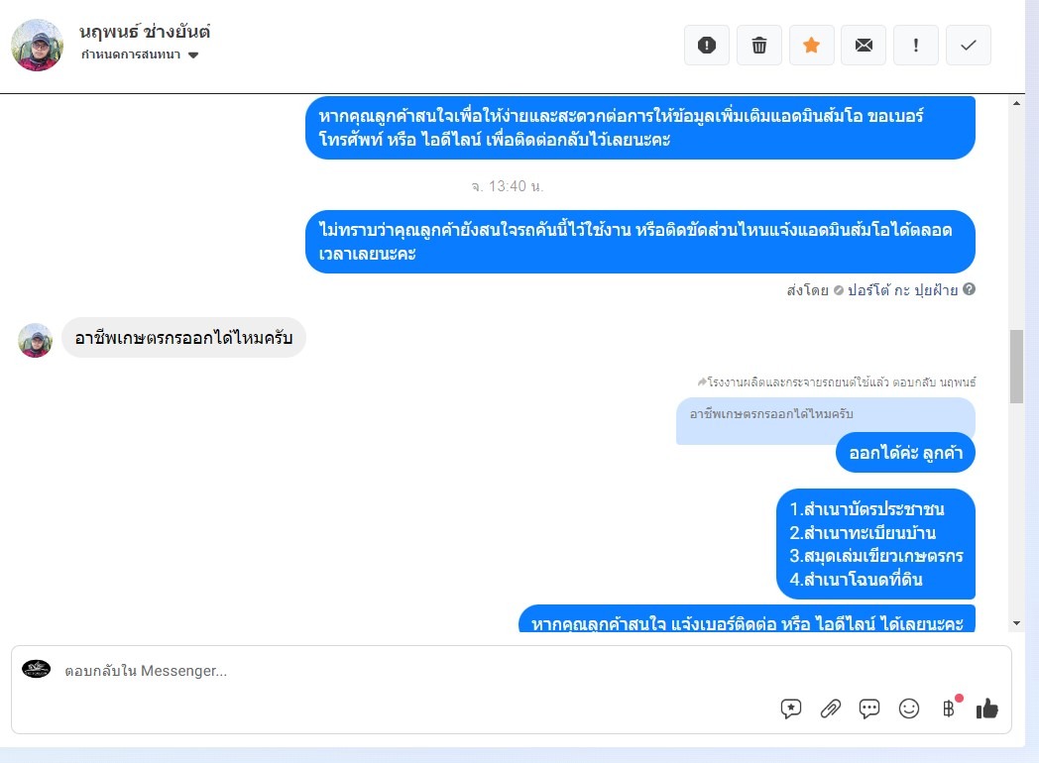Click the scroll down arrow of chat
Viewport: 1039px width, 763px height.
pos(1016,623)
